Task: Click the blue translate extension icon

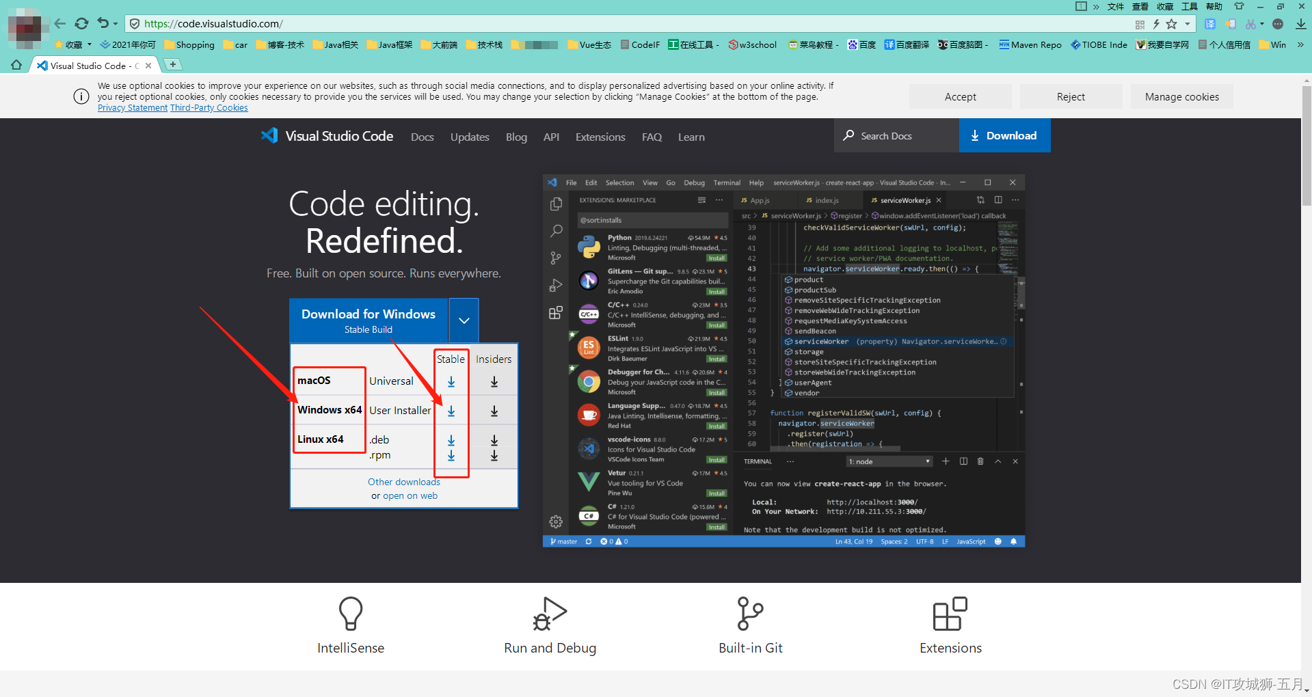Action: pyautogui.click(x=1209, y=24)
